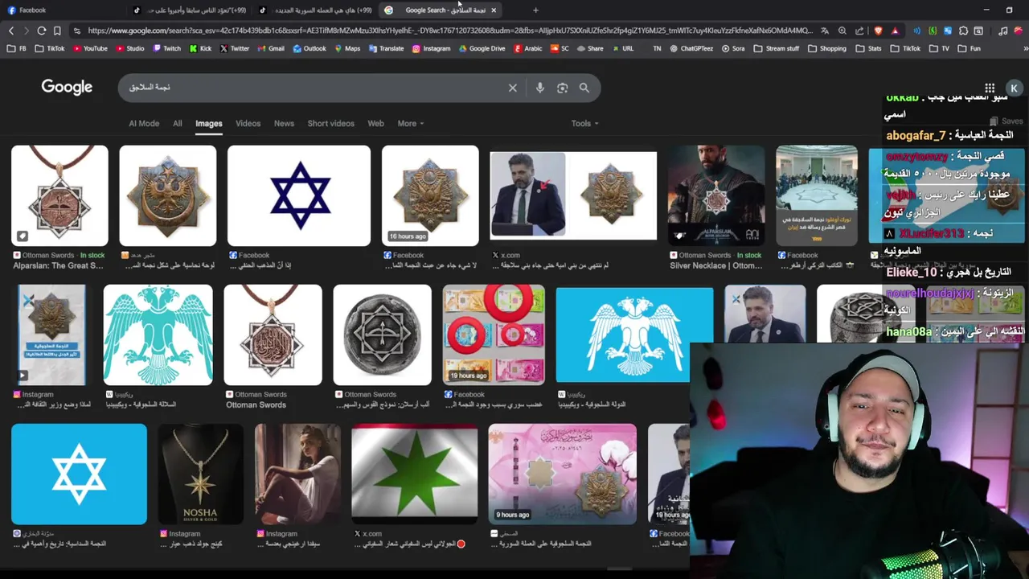Expand the More search filters dropdown
This screenshot has height=579, width=1029.
pyautogui.click(x=410, y=123)
